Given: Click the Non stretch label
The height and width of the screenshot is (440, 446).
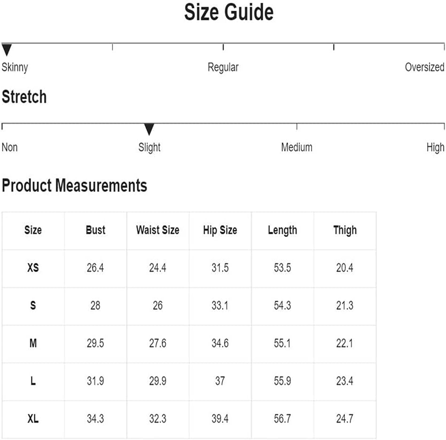Looking at the screenshot, I should tap(10, 147).
